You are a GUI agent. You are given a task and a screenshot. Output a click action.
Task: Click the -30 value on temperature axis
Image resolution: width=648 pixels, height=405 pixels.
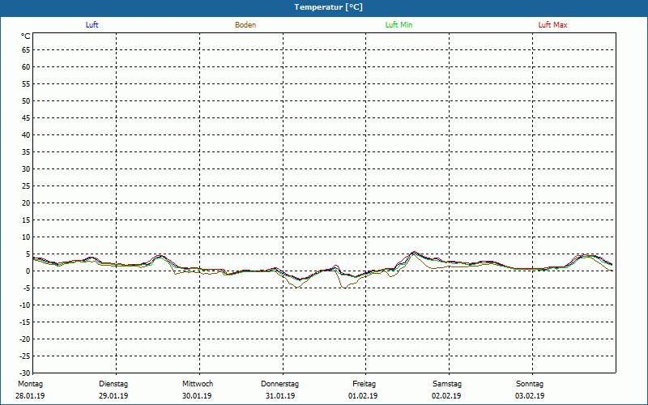[x=25, y=373]
